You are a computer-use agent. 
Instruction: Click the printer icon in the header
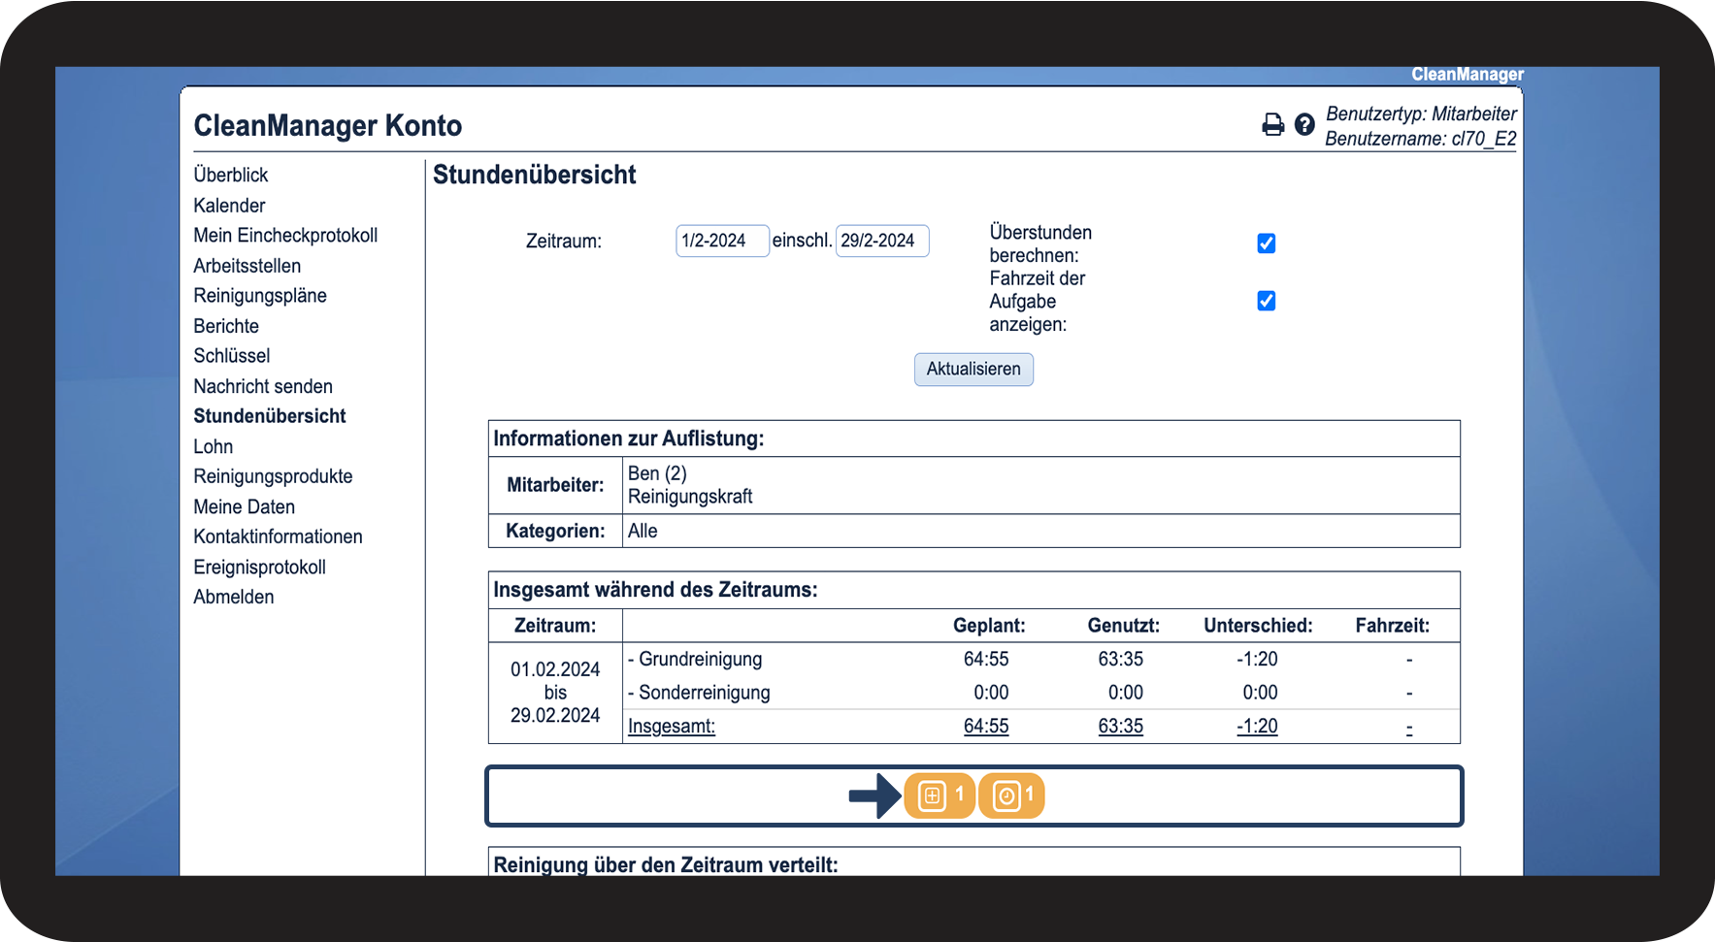tap(1272, 124)
